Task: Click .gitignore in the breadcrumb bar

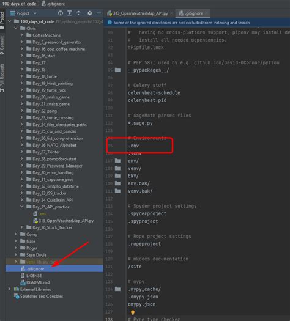Action: tap(53, 4)
